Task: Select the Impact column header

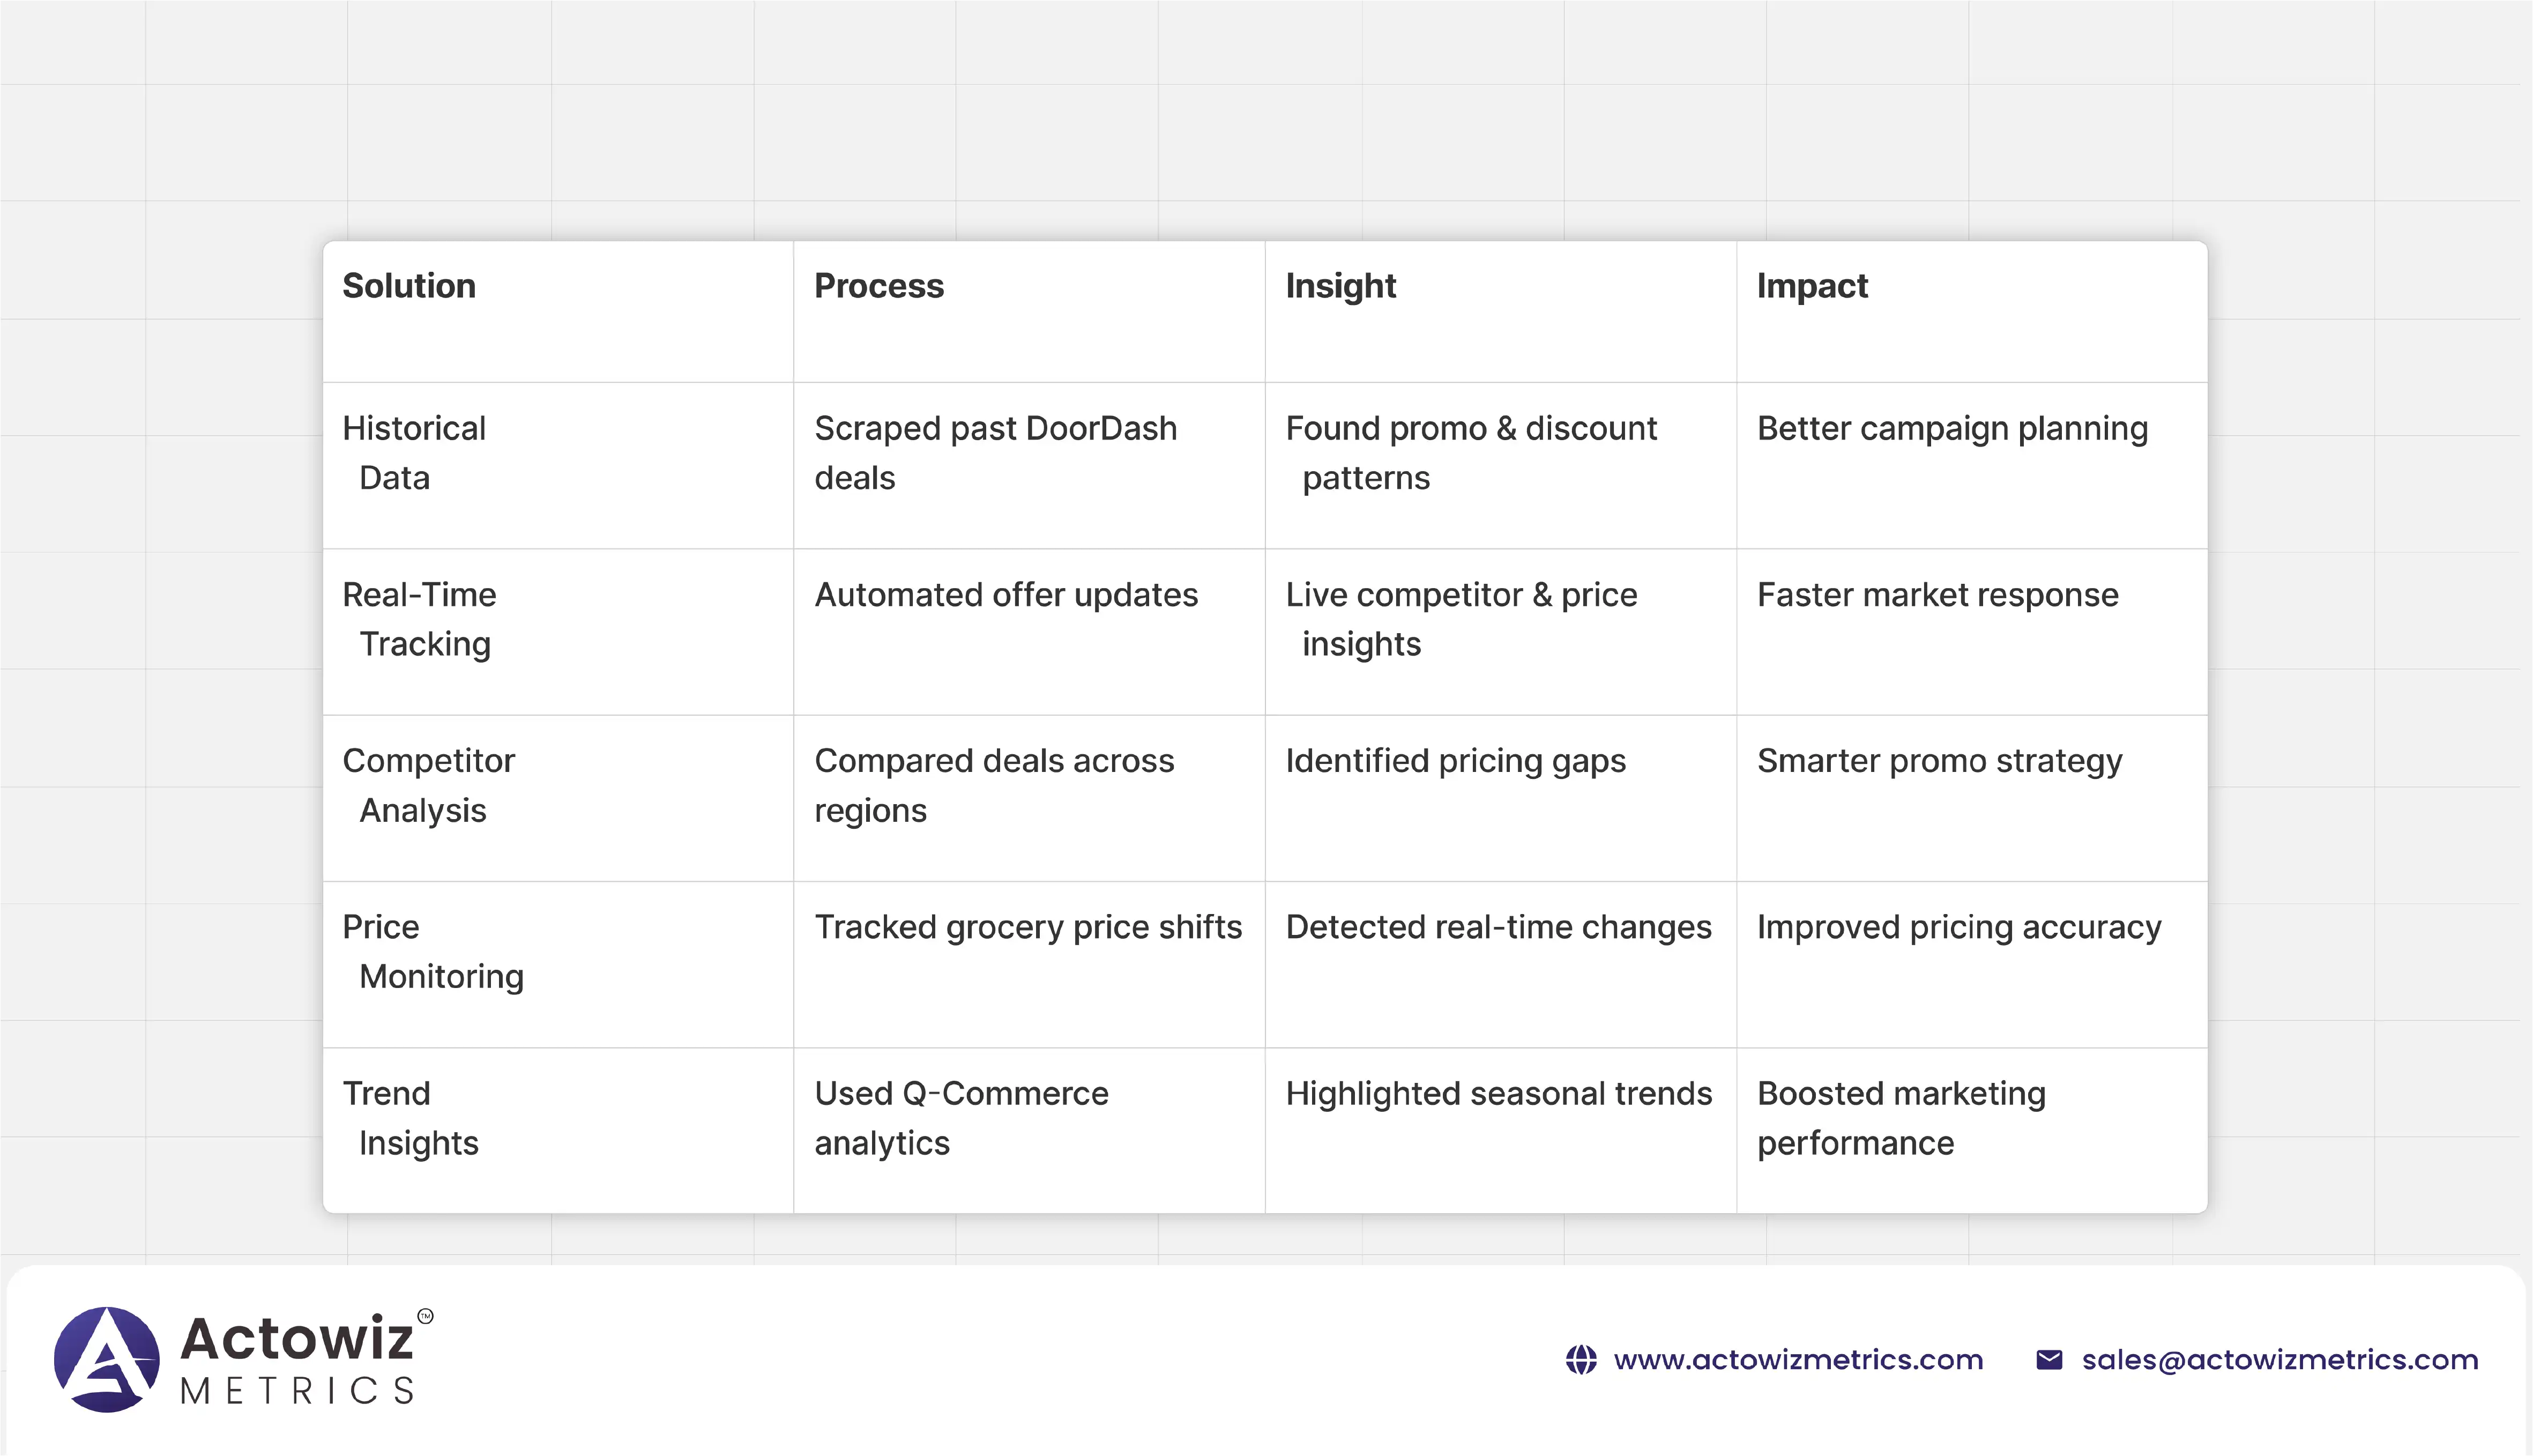Action: pos(1811,286)
